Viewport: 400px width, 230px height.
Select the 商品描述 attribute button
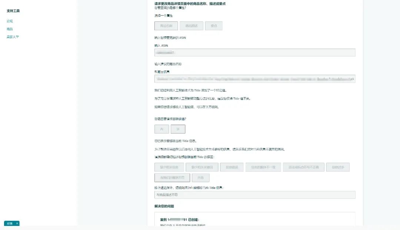click(191, 26)
